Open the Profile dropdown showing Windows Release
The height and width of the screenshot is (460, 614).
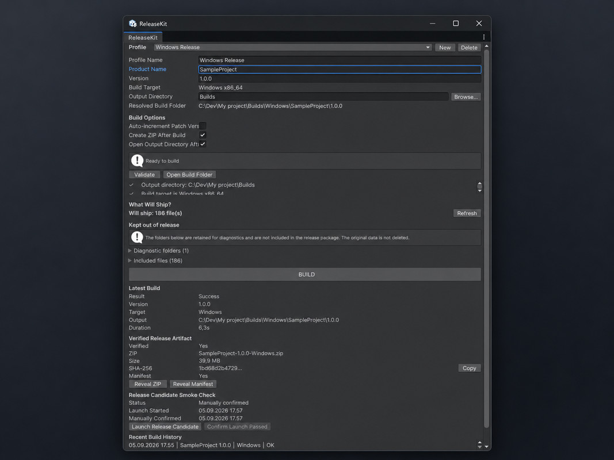point(292,47)
